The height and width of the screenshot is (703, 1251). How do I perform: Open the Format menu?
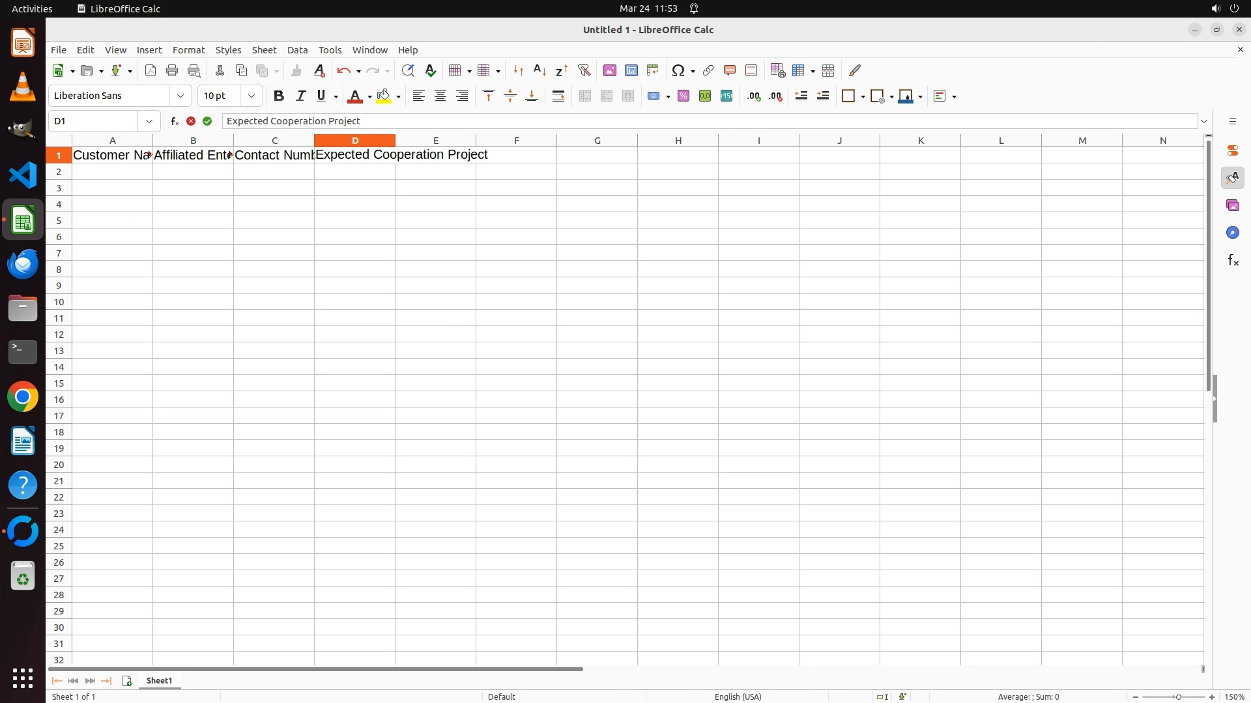[x=188, y=50]
